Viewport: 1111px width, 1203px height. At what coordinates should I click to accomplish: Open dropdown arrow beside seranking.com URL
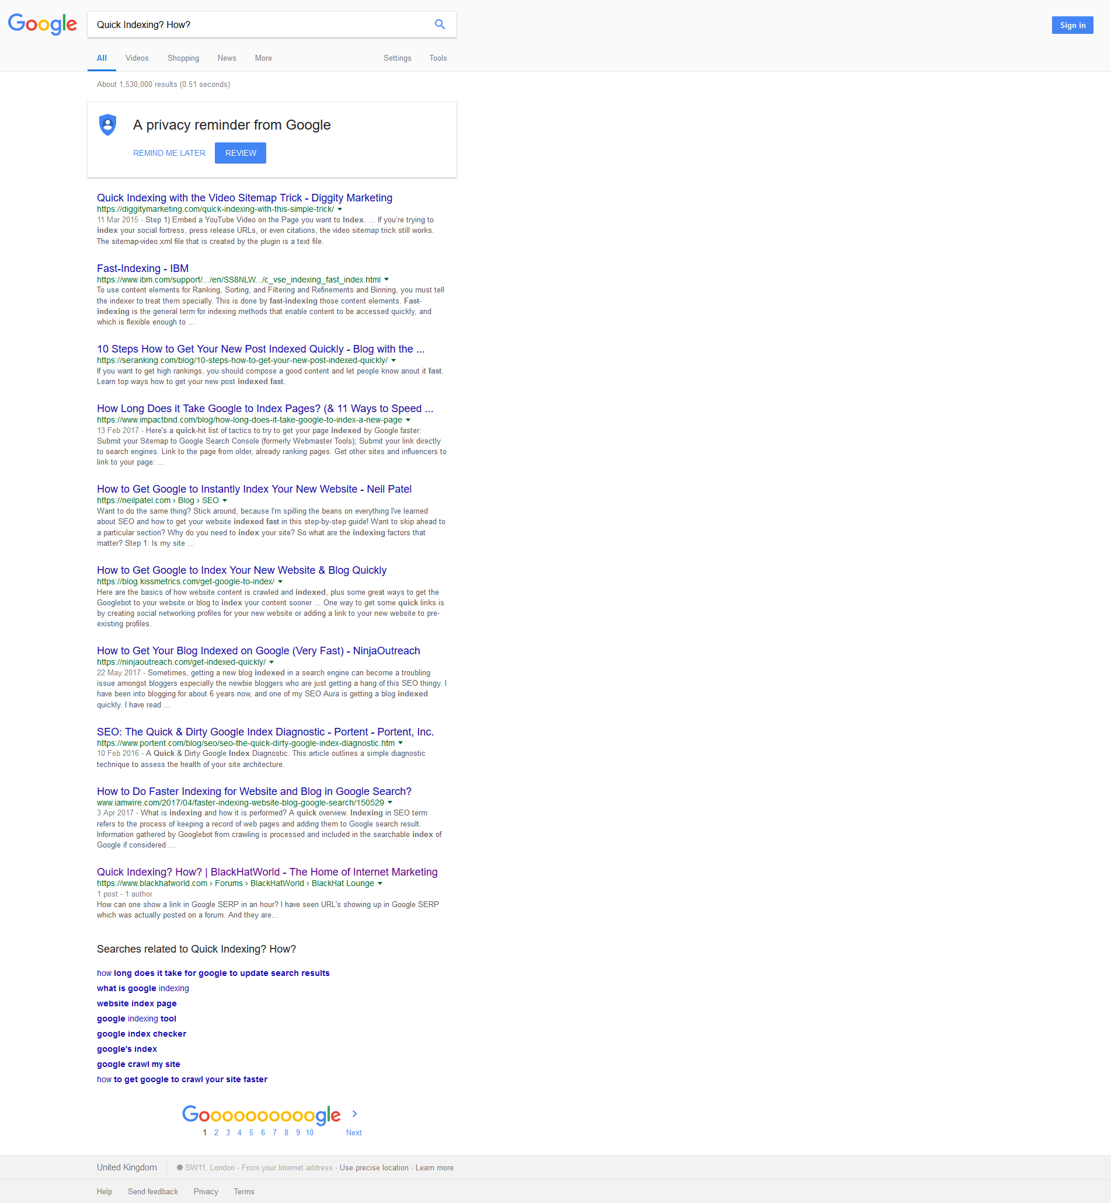click(393, 360)
